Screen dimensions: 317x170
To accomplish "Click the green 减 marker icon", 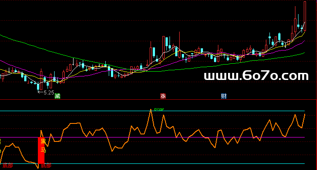I will (x=57, y=96).
